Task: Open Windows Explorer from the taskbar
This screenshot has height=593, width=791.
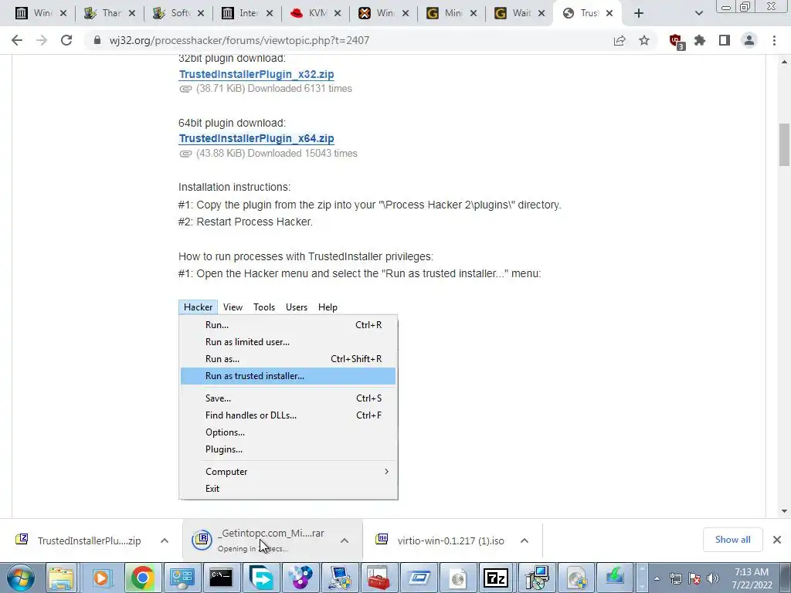Action: (x=61, y=578)
